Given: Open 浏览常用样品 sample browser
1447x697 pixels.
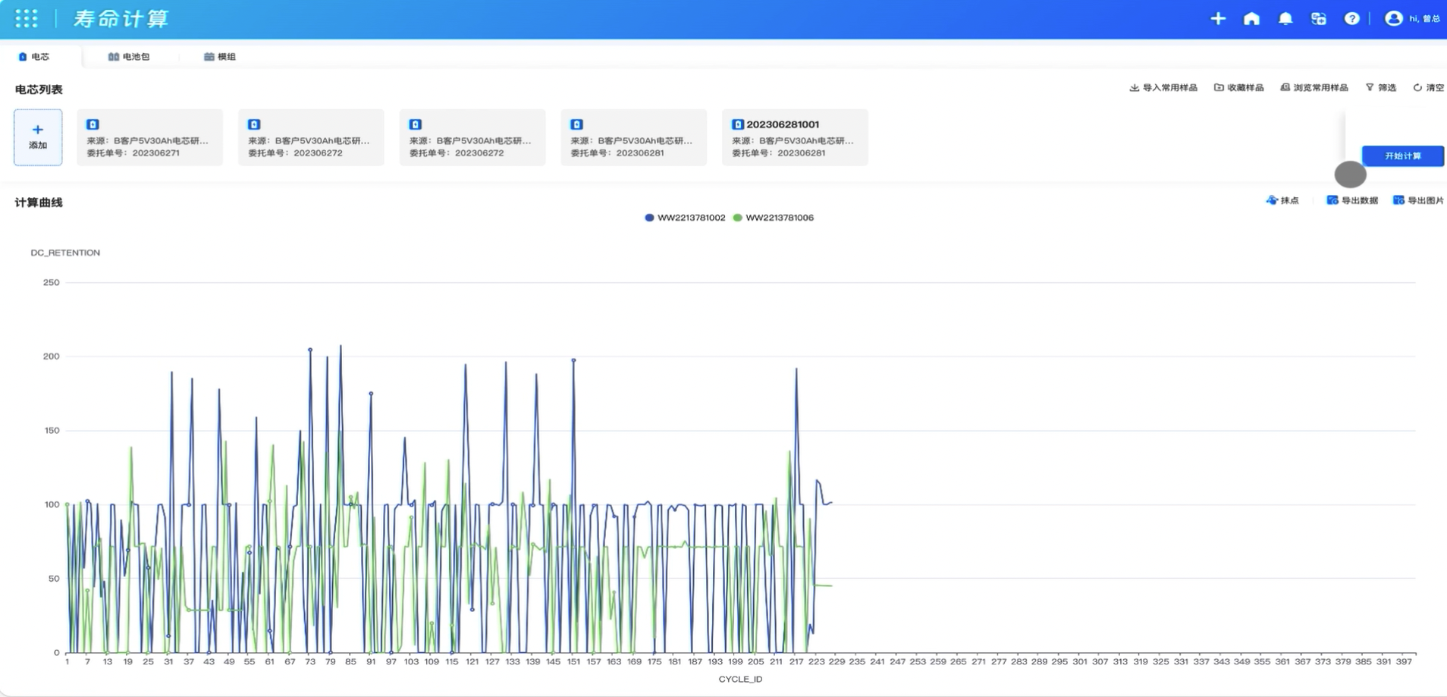Looking at the screenshot, I should 1314,88.
